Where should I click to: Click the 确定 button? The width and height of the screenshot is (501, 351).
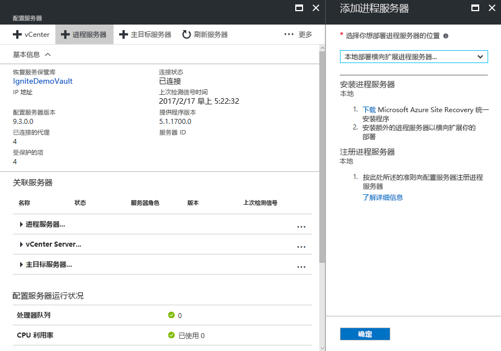365,334
